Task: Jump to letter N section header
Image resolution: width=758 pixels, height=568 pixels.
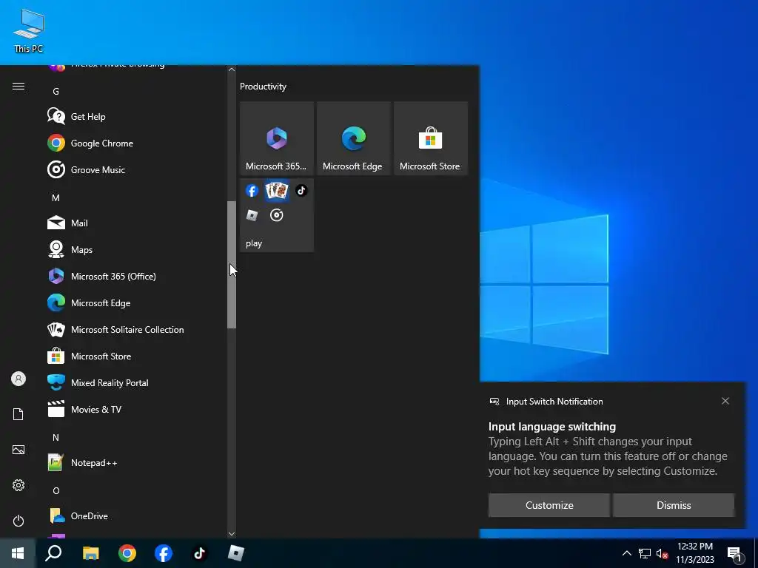Action: (x=56, y=437)
